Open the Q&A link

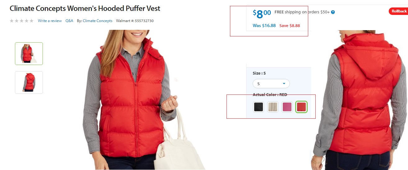click(69, 21)
